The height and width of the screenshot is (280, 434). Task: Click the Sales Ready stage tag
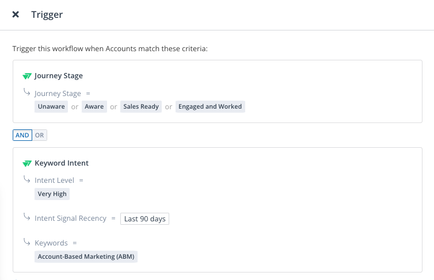(141, 107)
